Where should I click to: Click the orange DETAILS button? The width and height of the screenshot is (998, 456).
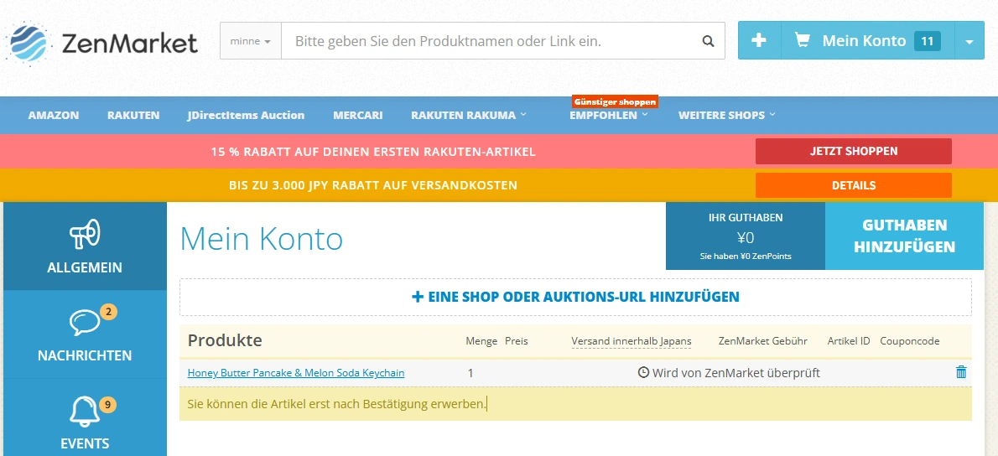[x=854, y=185]
